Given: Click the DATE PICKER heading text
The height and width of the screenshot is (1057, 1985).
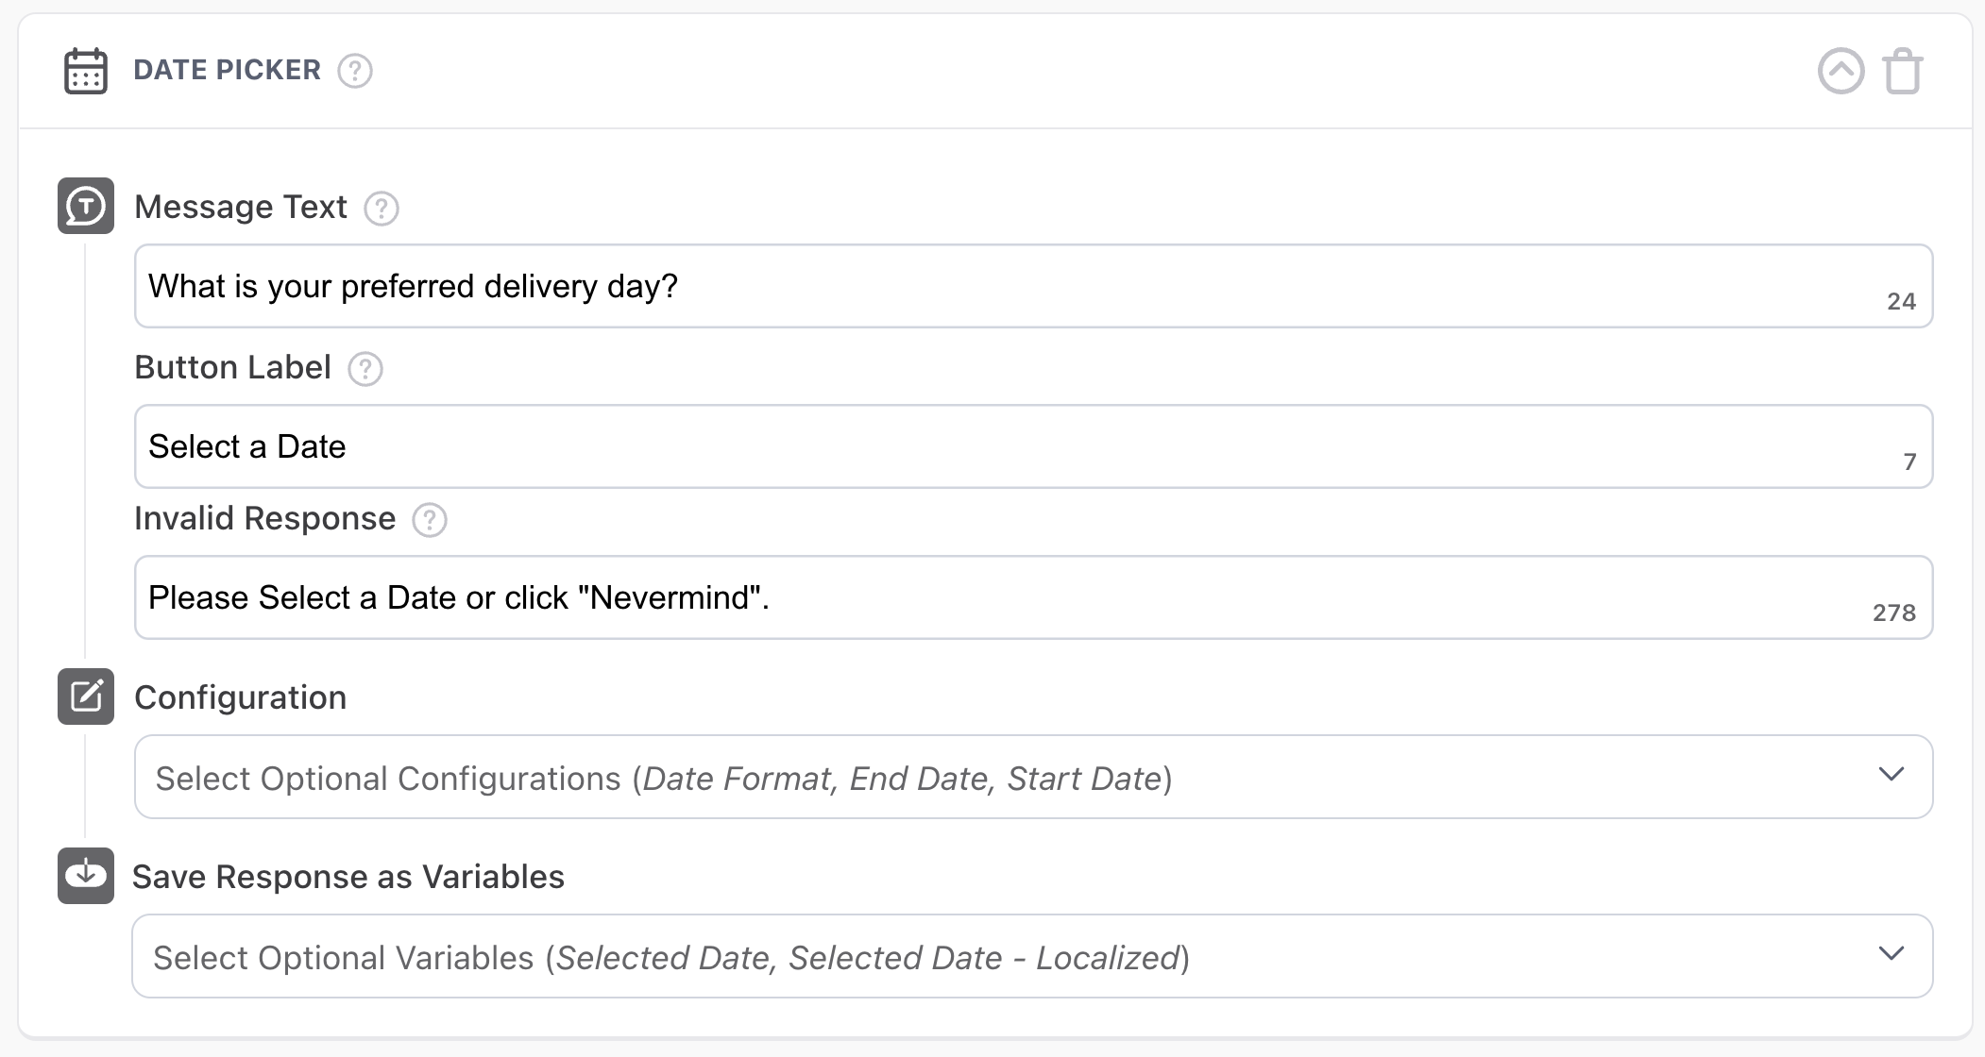Looking at the screenshot, I should (x=227, y=70).
